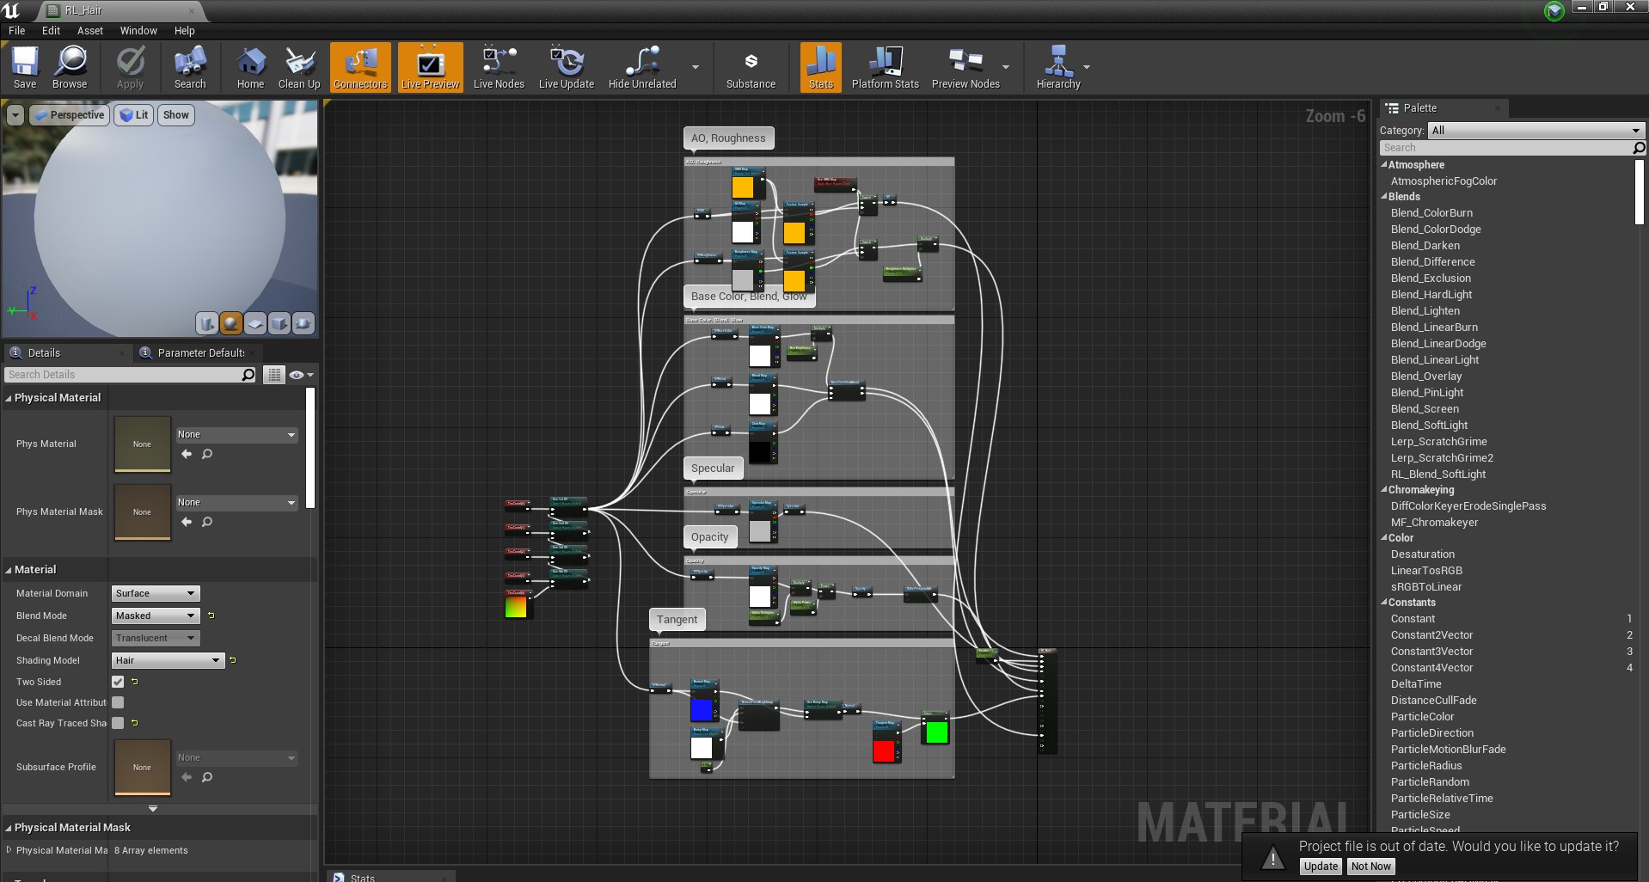This screenshot has height=882, width=1649.
Task: Browse to Phys Material Mask magnifier icon
Action: pyautogui.click(x=207, y=522)
